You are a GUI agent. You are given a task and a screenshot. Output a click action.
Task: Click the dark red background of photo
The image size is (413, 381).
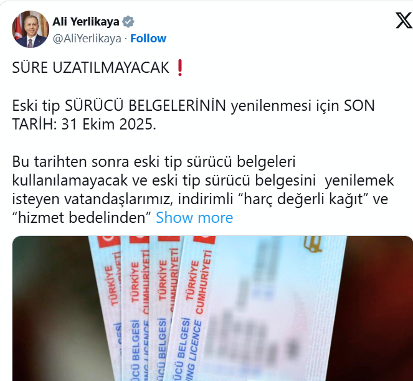coord(379,308)
